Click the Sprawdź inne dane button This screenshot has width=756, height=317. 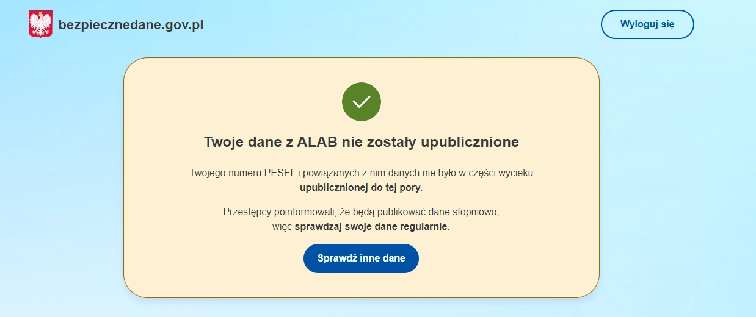click(x=362, y=258)
